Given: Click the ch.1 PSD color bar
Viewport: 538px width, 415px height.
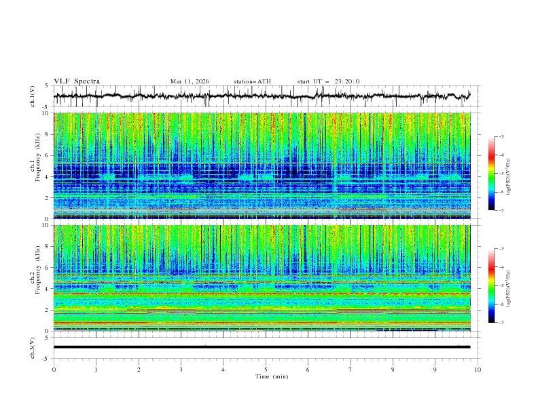Looking at the screenshot, I should point(491,174).
